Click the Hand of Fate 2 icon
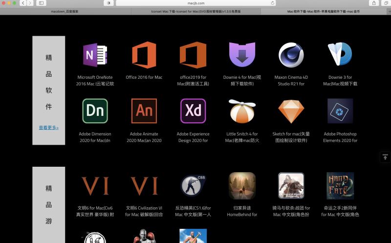Viewport: 391px width, 243px height. tap(340, 186)
